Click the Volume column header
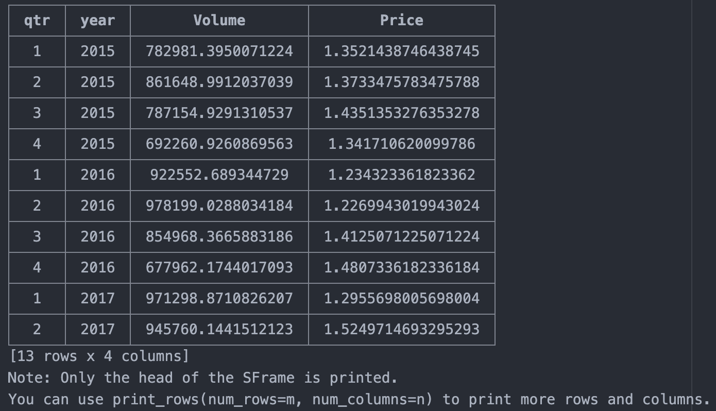 (x=219, y=21)
